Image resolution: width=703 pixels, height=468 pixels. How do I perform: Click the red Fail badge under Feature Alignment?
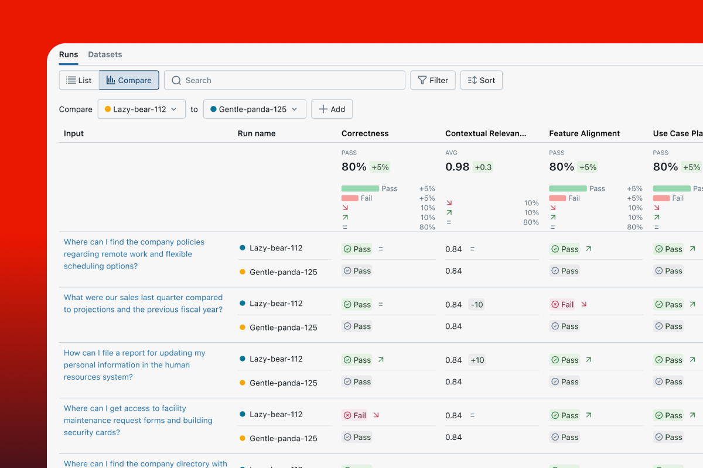562,304
